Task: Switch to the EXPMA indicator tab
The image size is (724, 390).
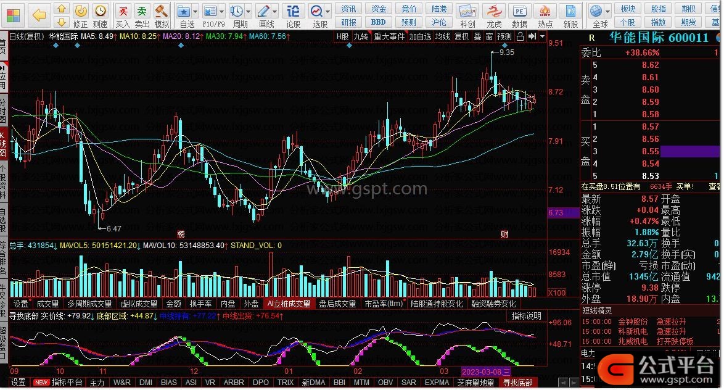Action: coord(437,383)
